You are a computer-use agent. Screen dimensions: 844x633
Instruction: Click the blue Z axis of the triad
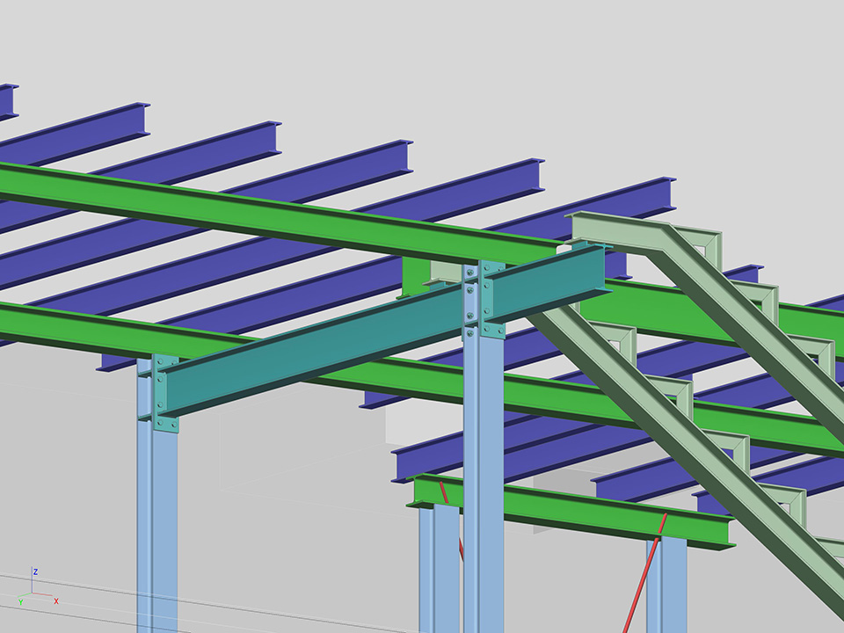pyautogui.click(x=33, y=582)
